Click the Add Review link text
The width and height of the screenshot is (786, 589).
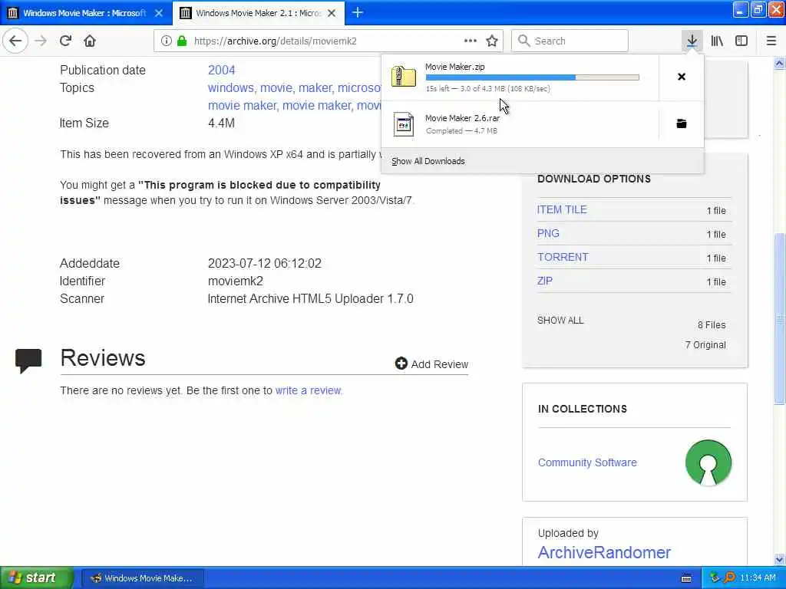tap(440, 364)
